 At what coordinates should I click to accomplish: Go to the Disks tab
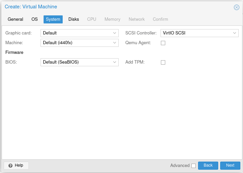(x=74, y=19)
